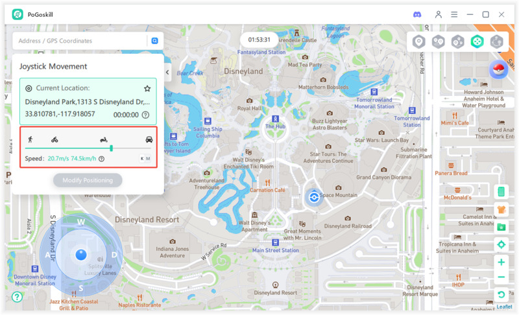
Task: Click the Disneyland Railroad camera marker
Action: pos(348,218)
